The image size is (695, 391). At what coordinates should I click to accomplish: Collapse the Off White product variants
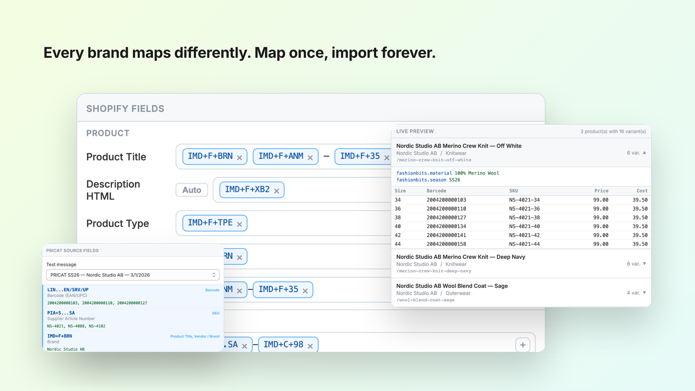(645, 152)
